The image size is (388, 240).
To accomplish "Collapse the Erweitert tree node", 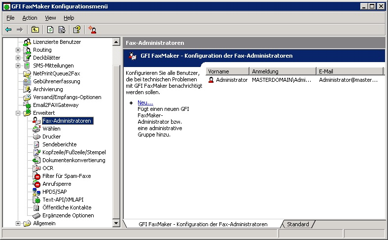I will click(18, 113).
